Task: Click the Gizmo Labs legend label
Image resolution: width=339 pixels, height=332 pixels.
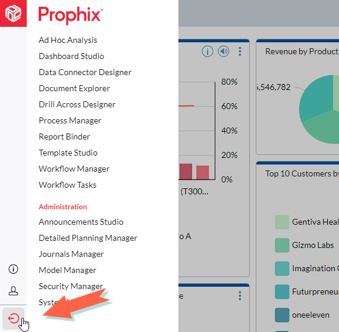Action: coord(313,245)
